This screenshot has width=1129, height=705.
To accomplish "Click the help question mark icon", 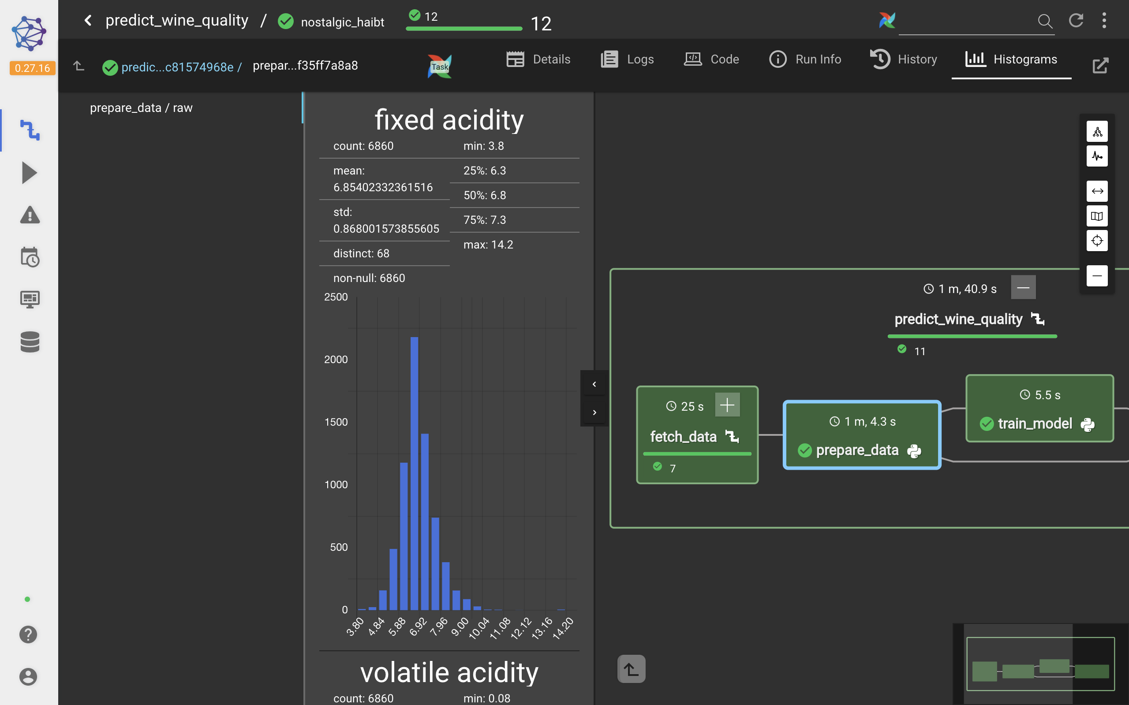I will (28, 634).
